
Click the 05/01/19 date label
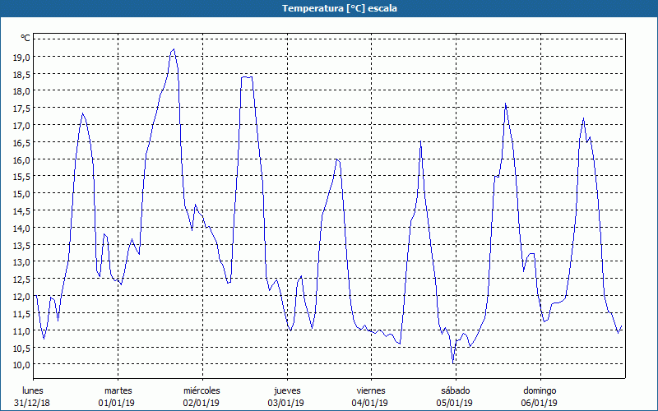455,403
